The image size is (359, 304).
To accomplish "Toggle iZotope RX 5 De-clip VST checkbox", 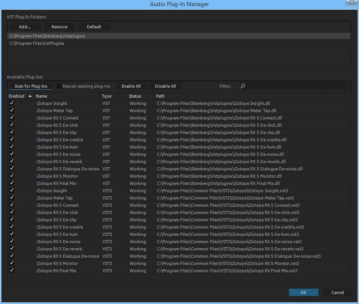I will pos(12,132).
